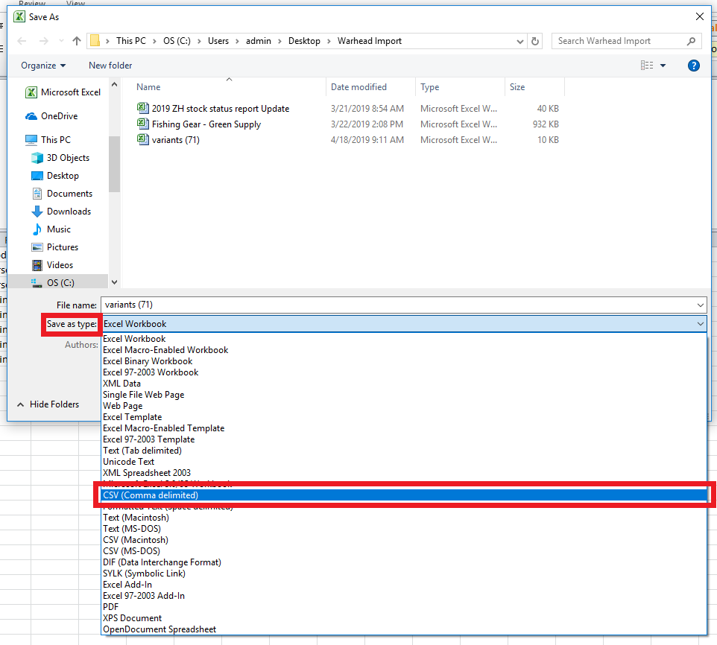Click the Back navigation arrow
Screen dimensions: 717x645
click(x=22, y=41)
